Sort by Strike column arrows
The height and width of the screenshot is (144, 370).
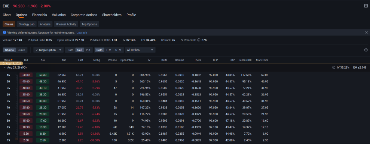12,60
